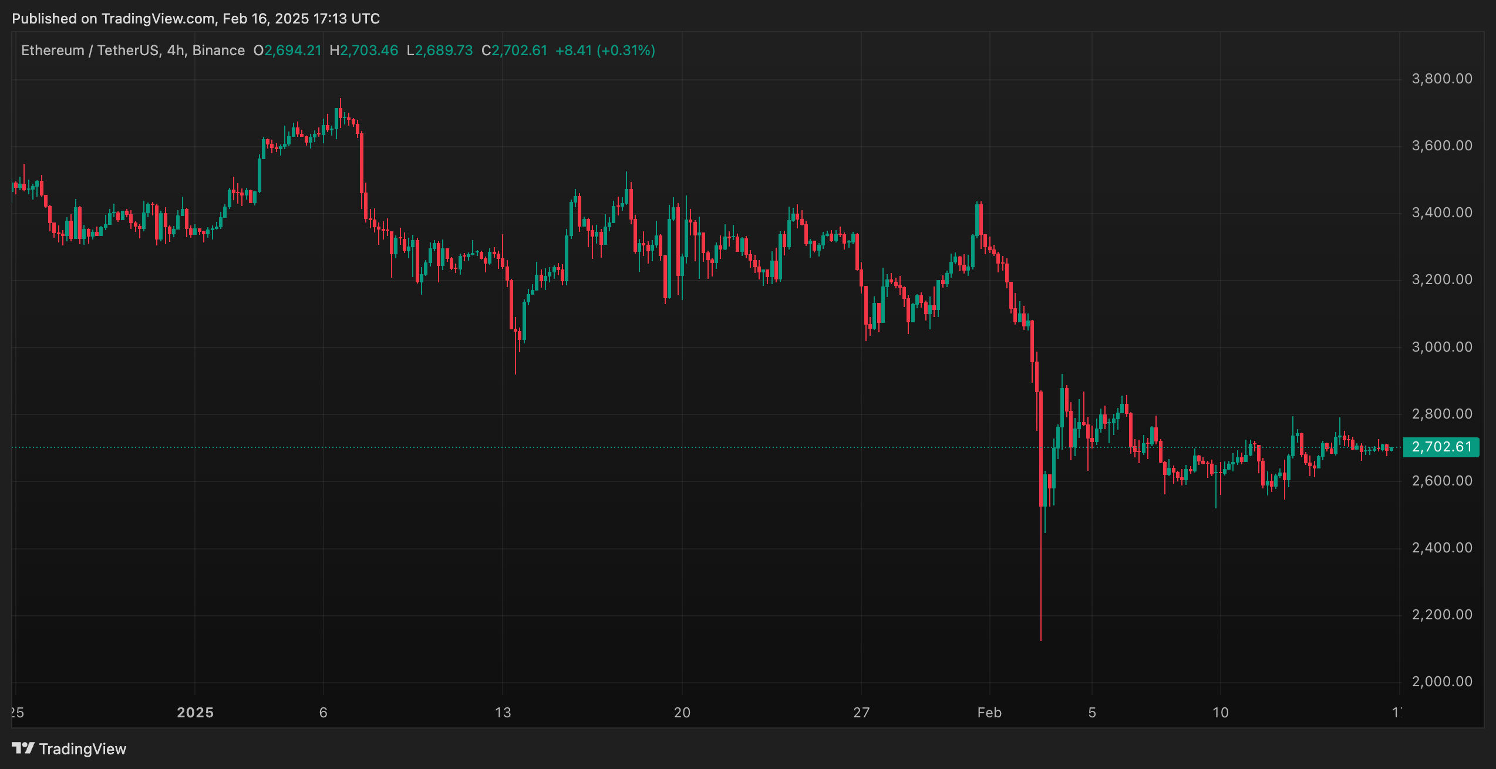Screen dimensions: 1496x769
Task: Click the Ethereum / TetherUS, 4h, Binance title
Action: pos(133,50)
